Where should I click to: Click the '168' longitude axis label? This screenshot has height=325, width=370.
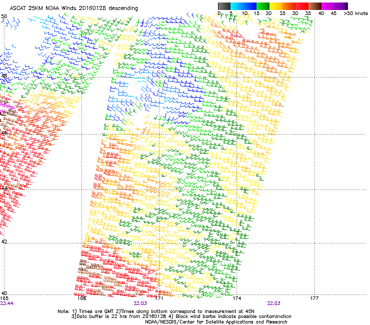point(82,298)
